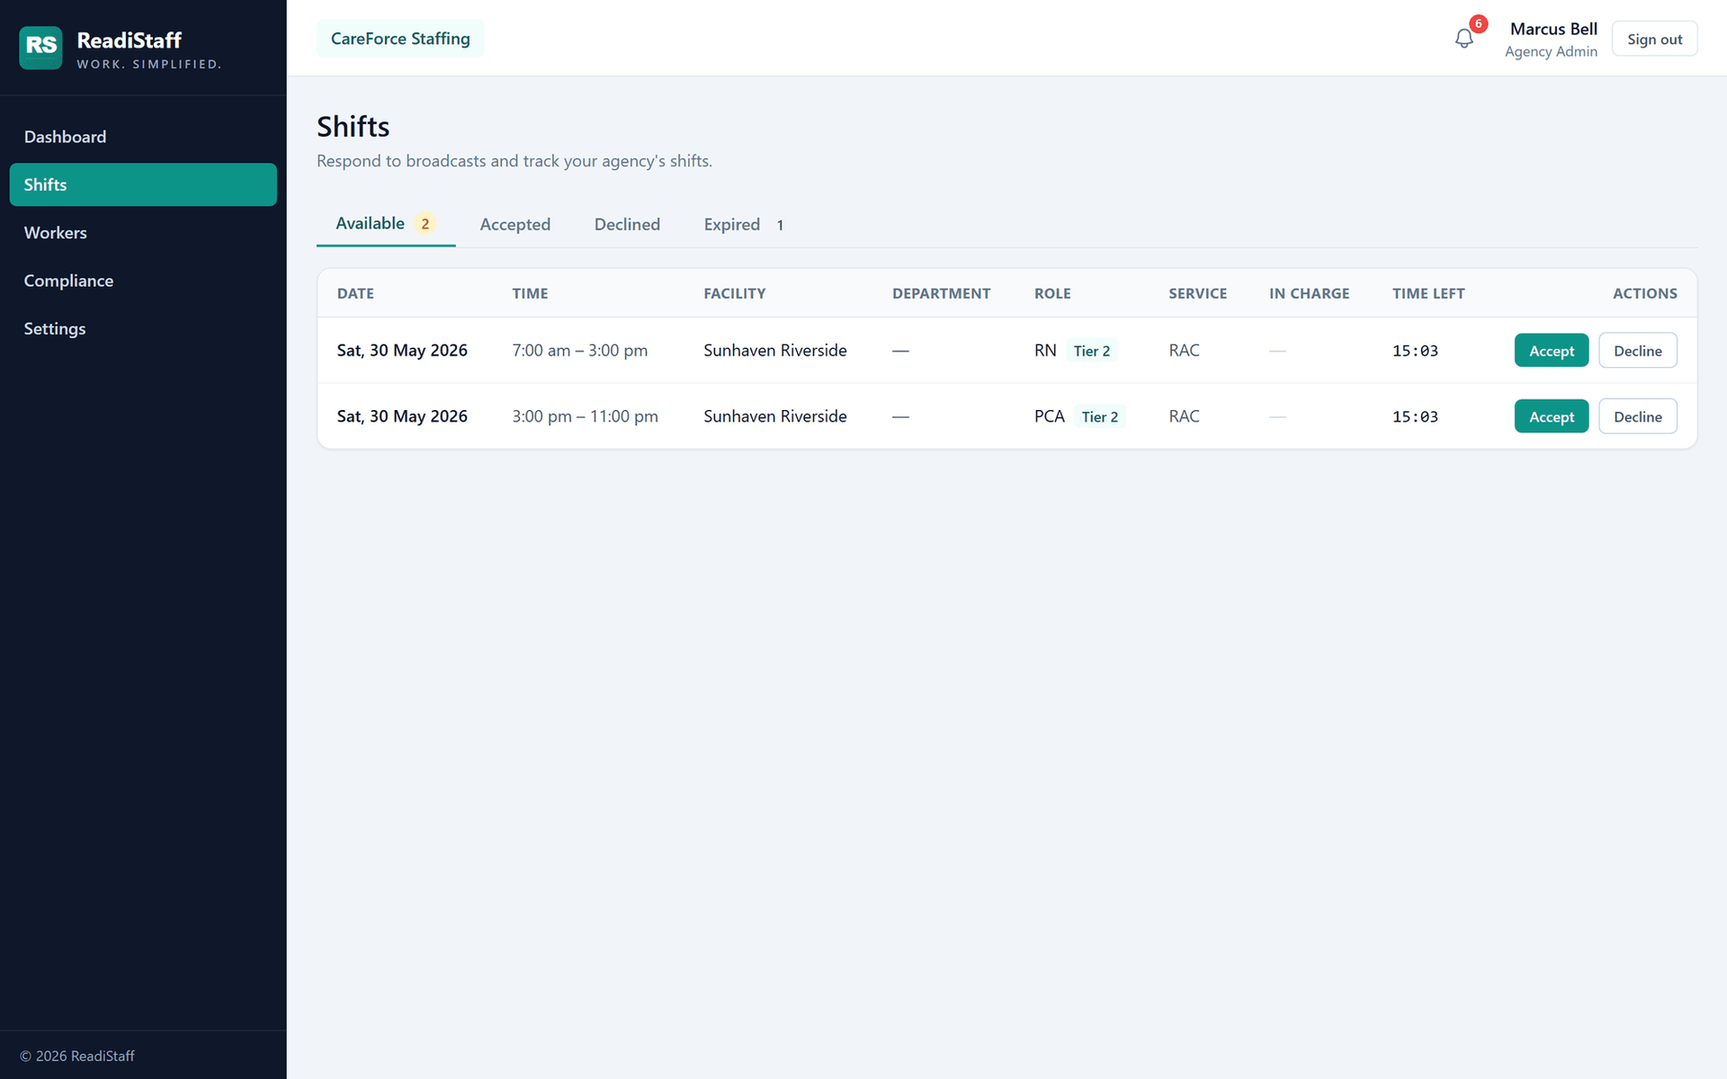This screenshot has height=1079, width=1727.
Task: Select Shifts in the sidebar
Action: click(143, 184)
